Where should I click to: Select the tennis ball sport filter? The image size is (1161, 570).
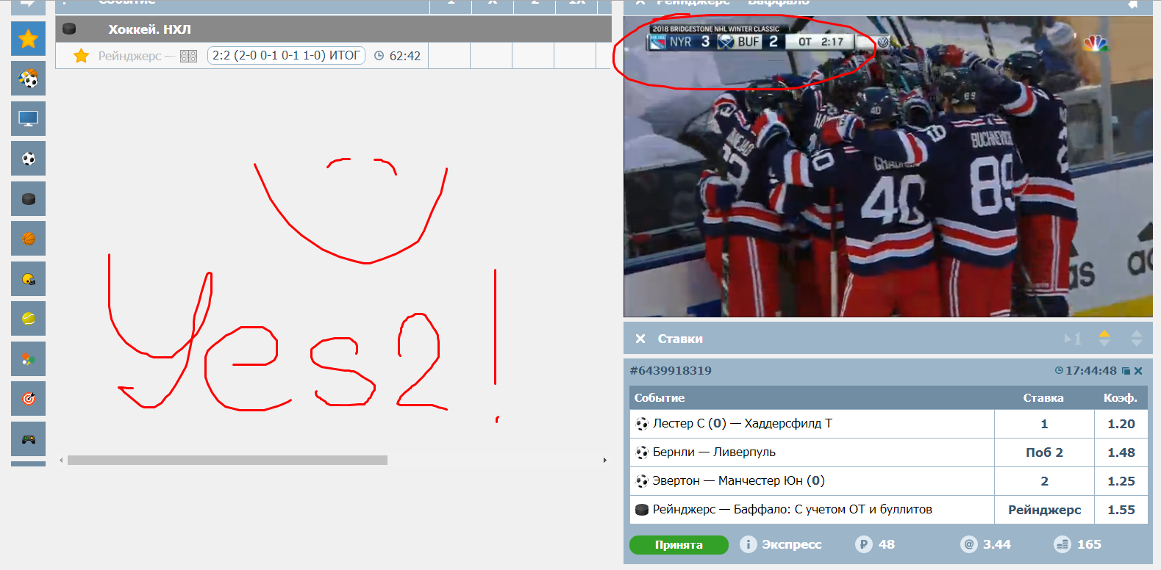tap(28, 319)
